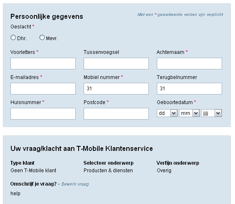Click the Dhr. label text

click(x=22, y=38)
